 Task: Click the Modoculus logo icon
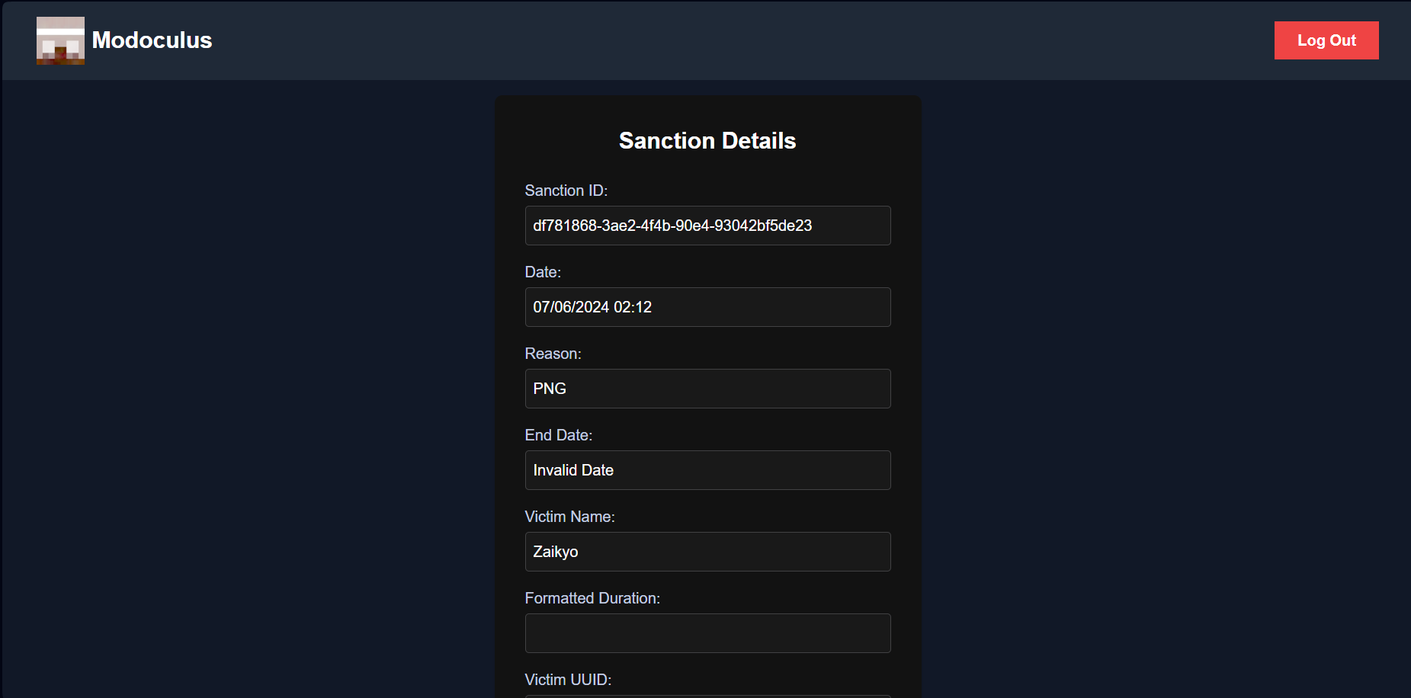pos(59,40)
